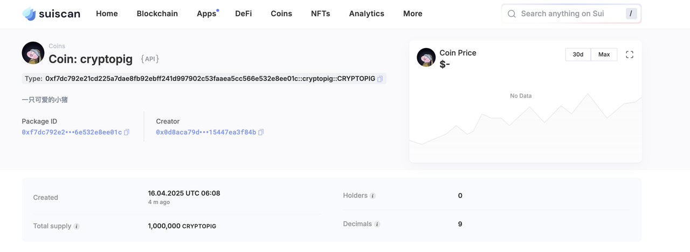
Task: Open the Package ID address link
Action: pos(72,132)
